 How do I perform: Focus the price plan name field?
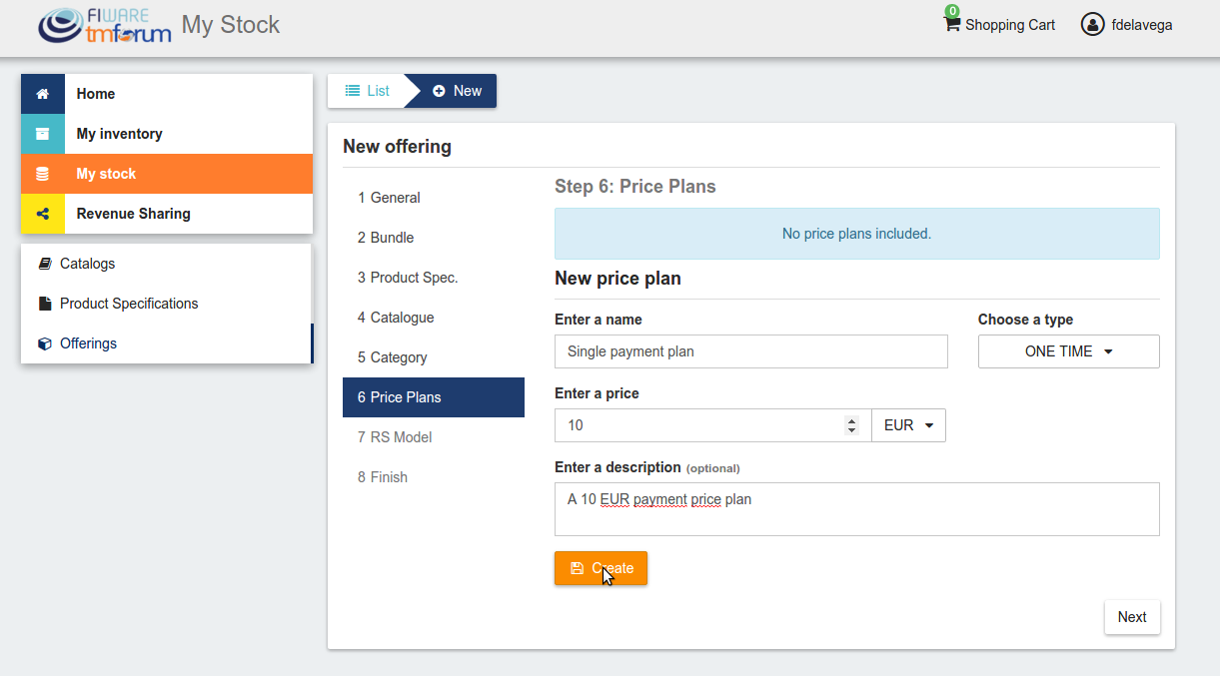point(750,351)
